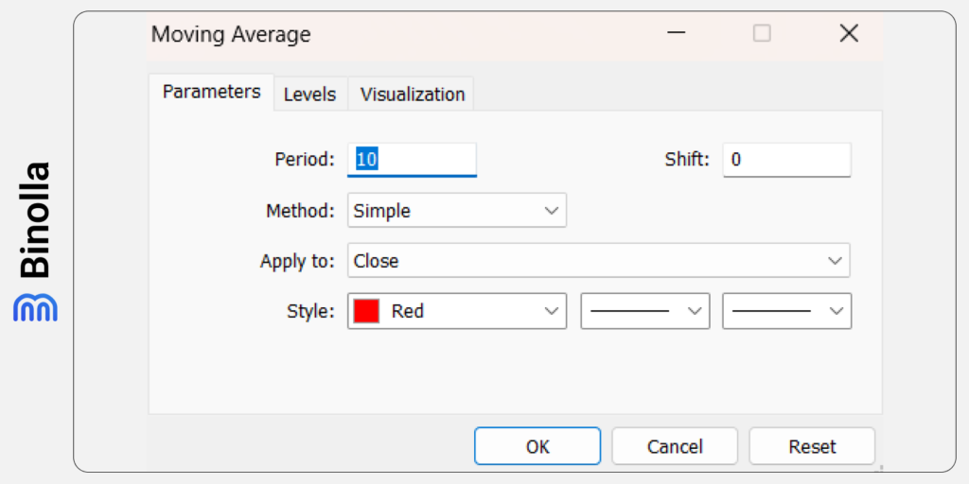The image size is (969, 484).
Task: Click the OK button
Action: (x=537, y=446)
